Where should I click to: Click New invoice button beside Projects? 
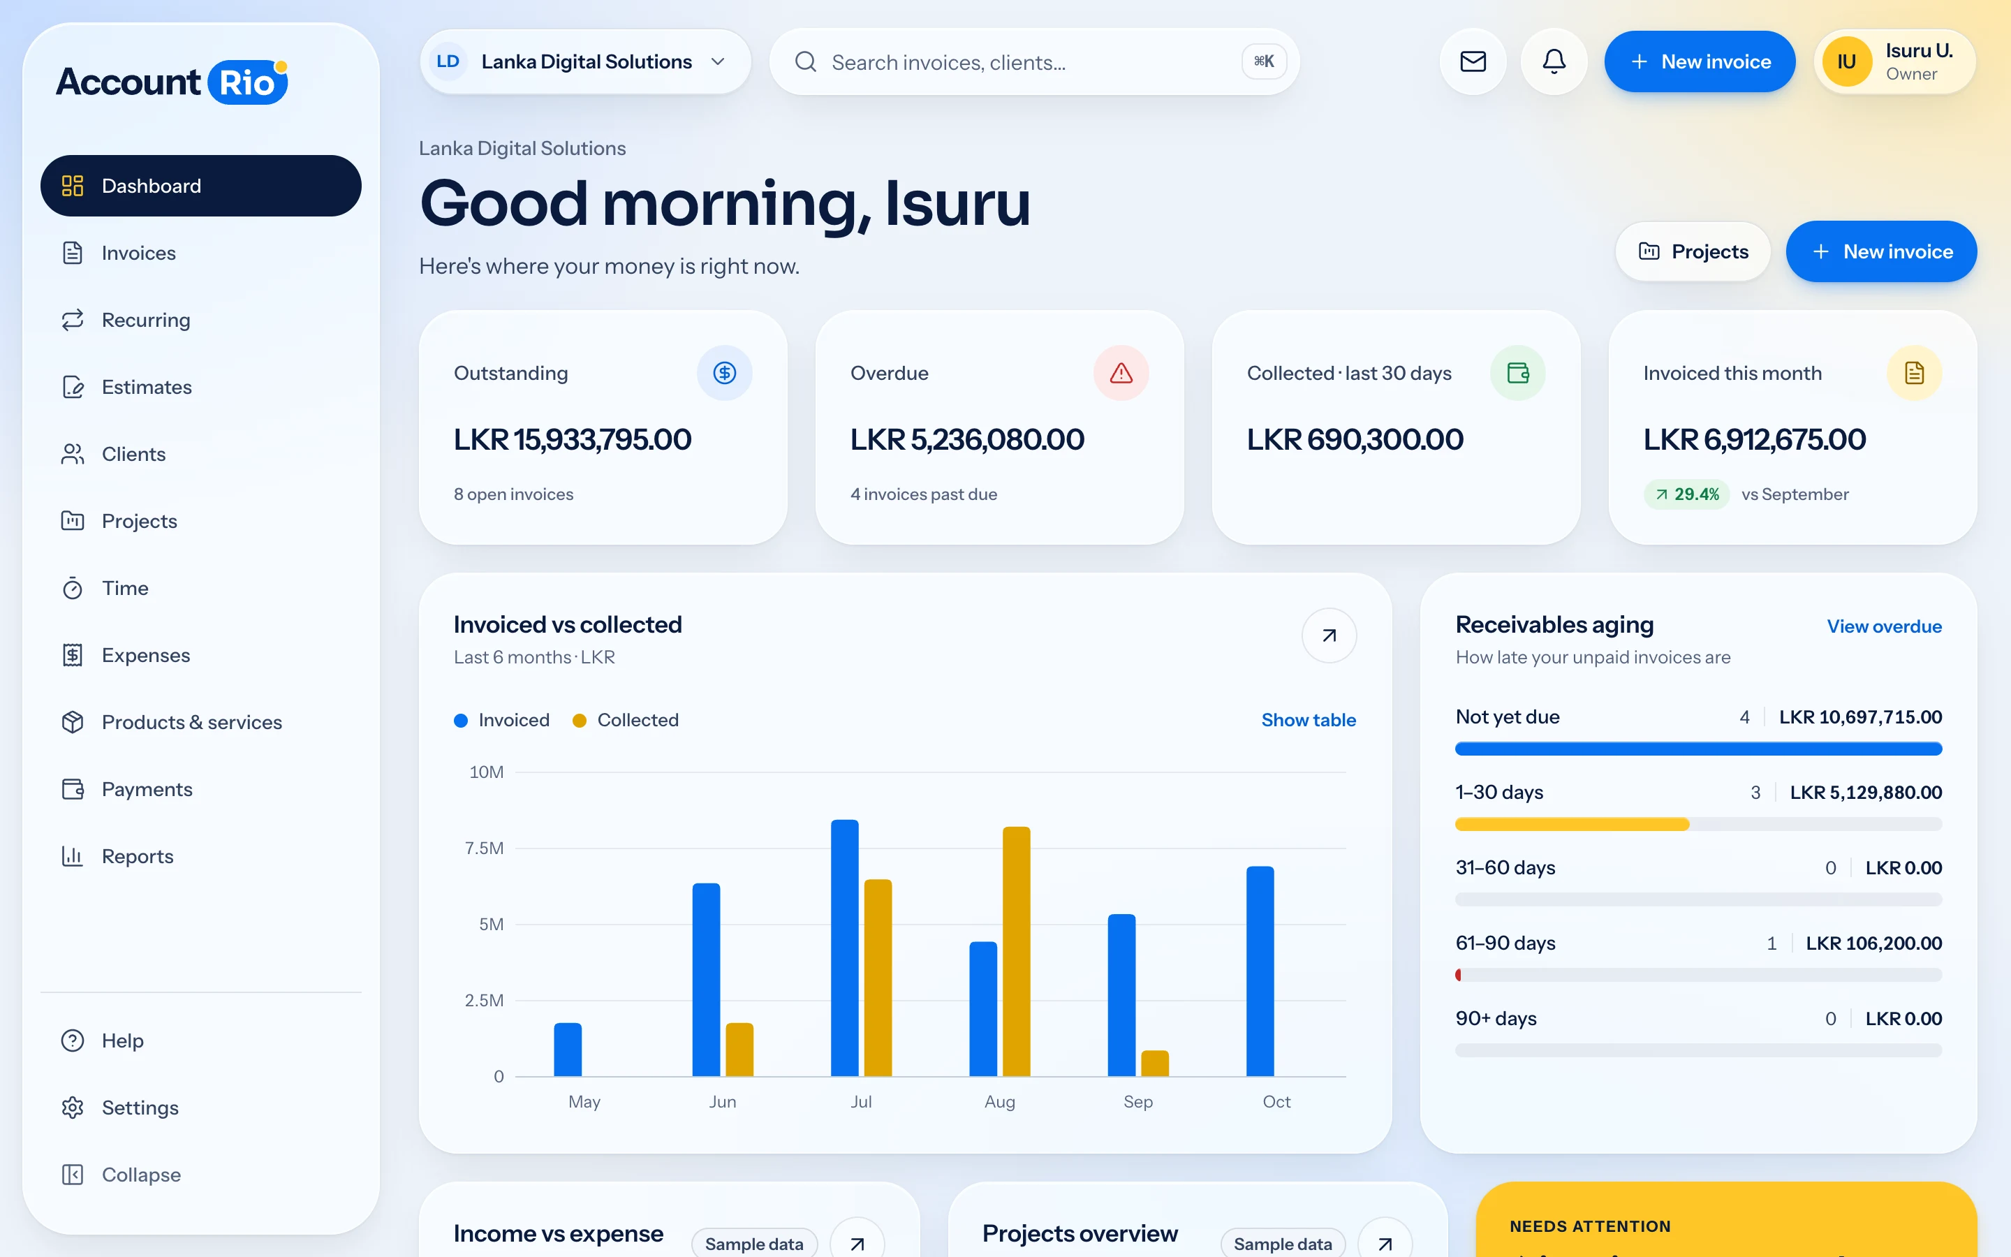coord(1881,251)
